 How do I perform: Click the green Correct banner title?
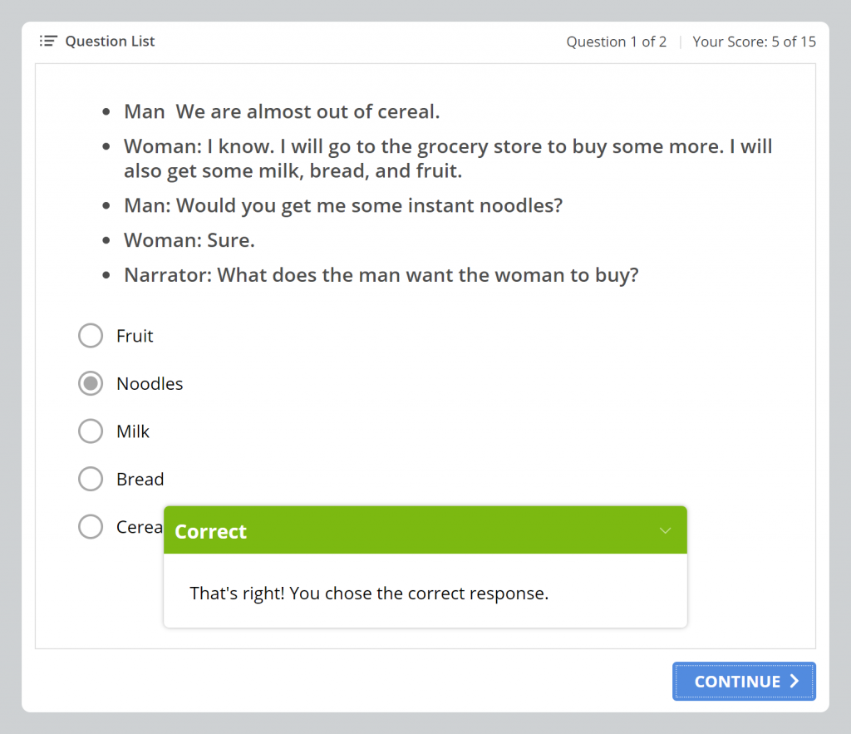coord(211,531)
